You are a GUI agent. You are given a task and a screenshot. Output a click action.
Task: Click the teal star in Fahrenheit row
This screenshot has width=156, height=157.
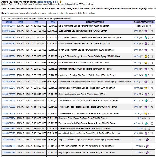[146, 101]
